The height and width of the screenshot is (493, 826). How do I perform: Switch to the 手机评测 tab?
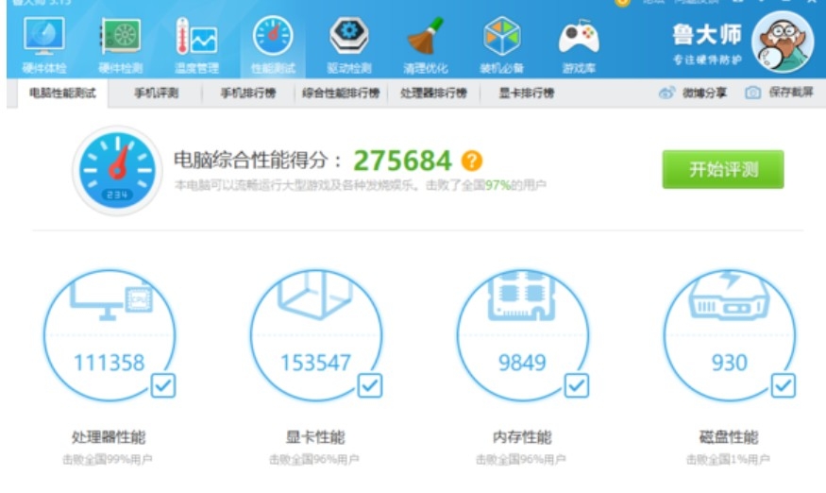[156, 93]
